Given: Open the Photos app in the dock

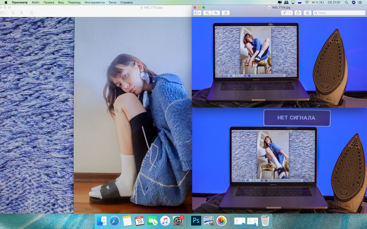Looking at the screenshot, I should pyautogui.click(x=221, y=220).
